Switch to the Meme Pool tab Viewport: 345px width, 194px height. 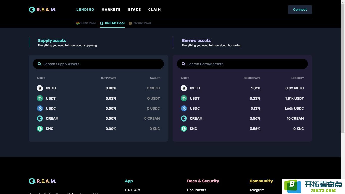(x=140, y=23)
